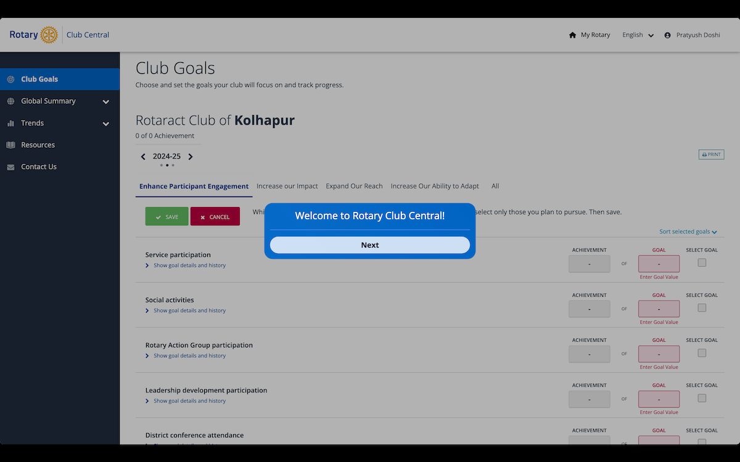Click the My Rotary home icon

572,35
